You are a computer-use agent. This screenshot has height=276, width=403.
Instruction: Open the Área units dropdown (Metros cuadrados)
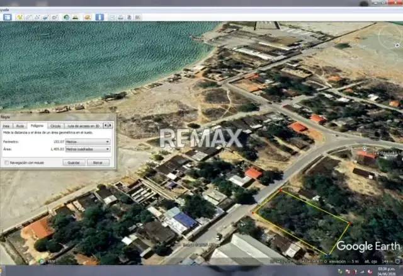(x=88, y=149)
